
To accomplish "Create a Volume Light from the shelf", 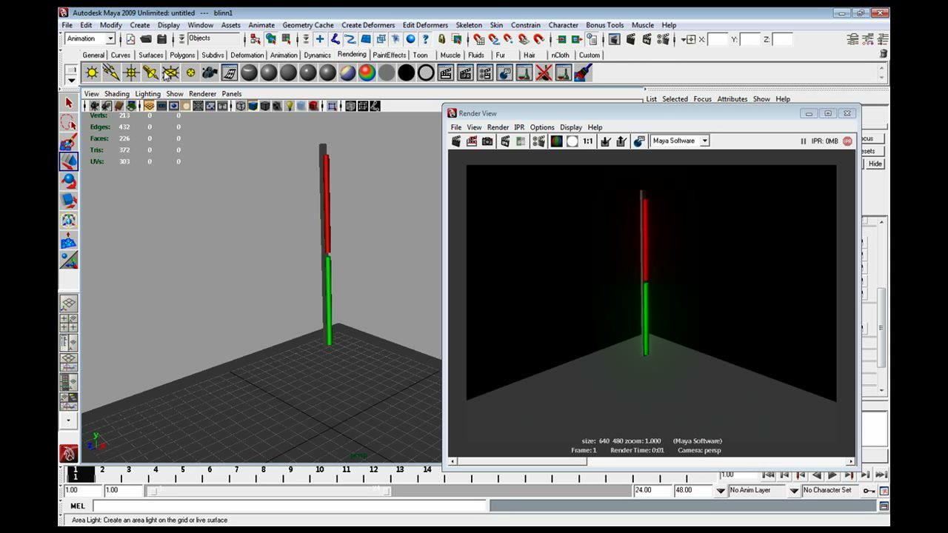I will pyautogui.click(x=190, y=73).
